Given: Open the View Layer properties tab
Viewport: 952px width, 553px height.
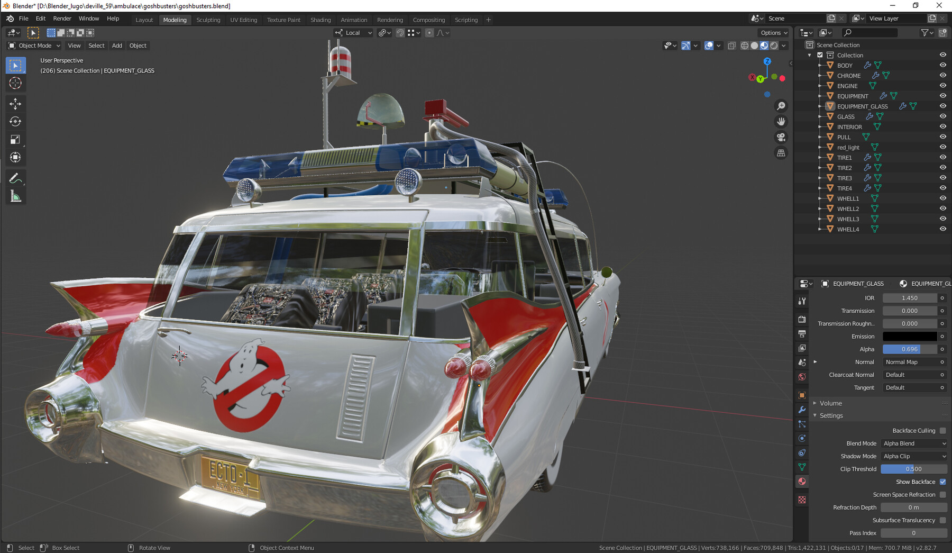Looking at the screenshot, I should click(x=802, y=348).
